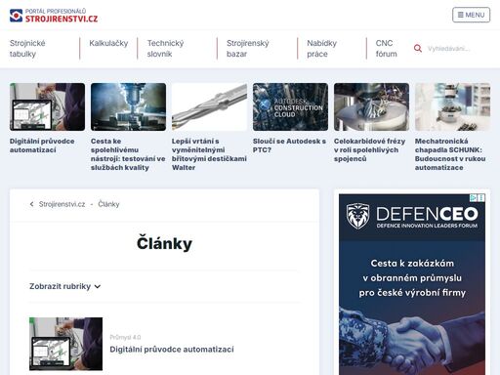
Task: Go to CNC fórum
Action: pos(386,49)
